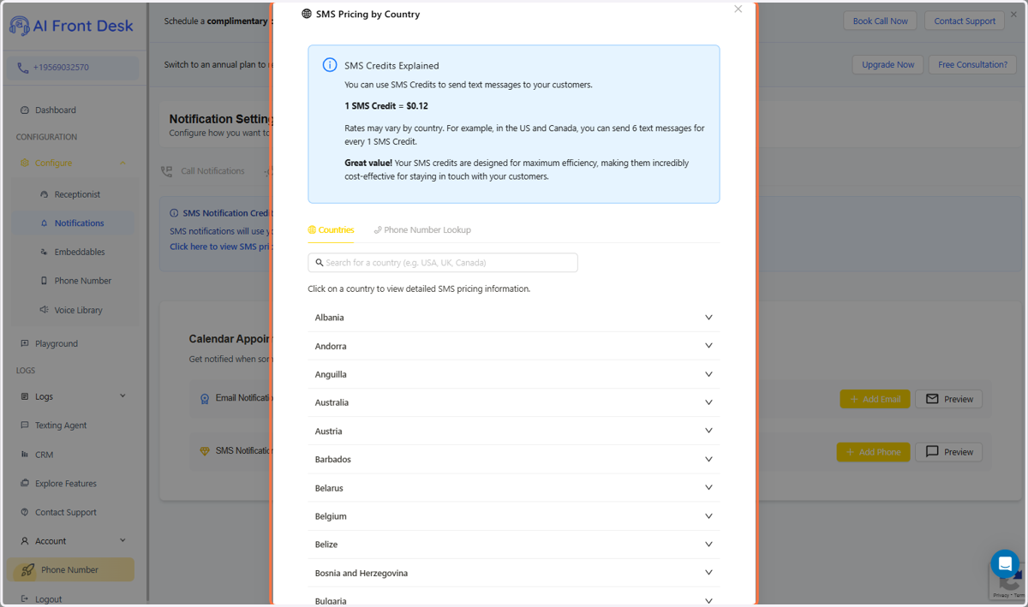
Task: Focus the search for a country field
Action: coord(443,263)
